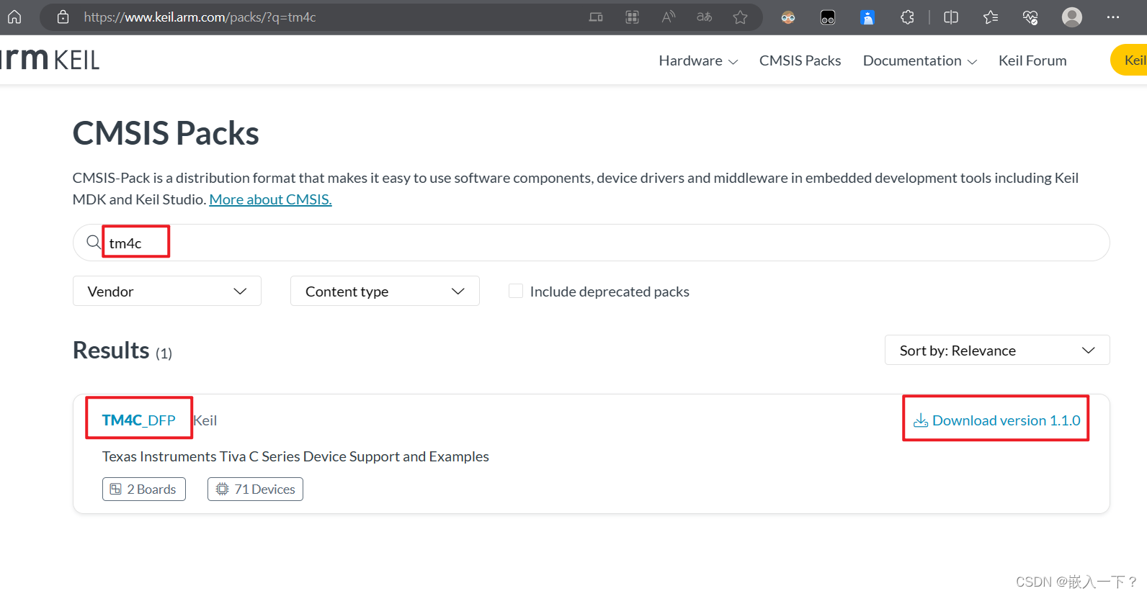The width and height of the screenshot is (1147, 596).
Task: Click the Results (1) heading
Action: coord(122,351)
